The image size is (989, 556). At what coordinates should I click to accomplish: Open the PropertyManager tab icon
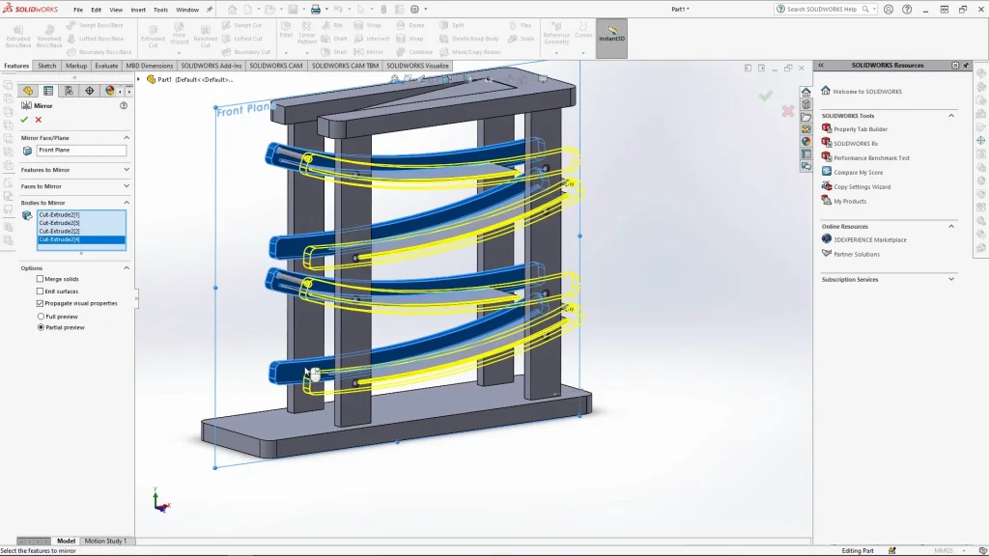click(x=48, y=91)
